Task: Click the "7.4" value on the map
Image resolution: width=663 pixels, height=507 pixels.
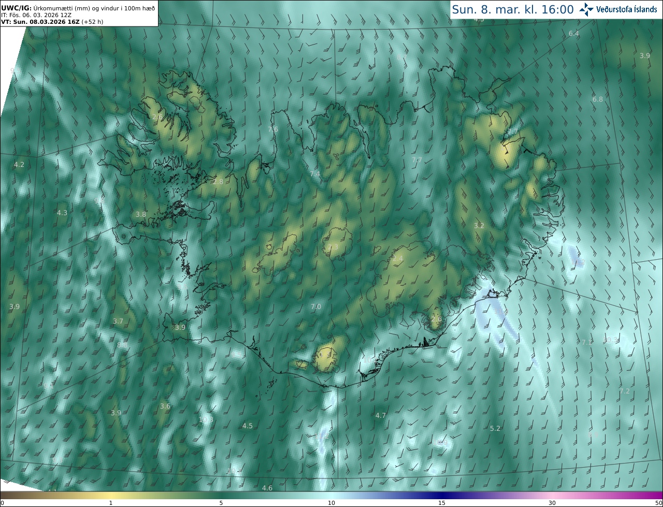Action: [x=315, y=174]
